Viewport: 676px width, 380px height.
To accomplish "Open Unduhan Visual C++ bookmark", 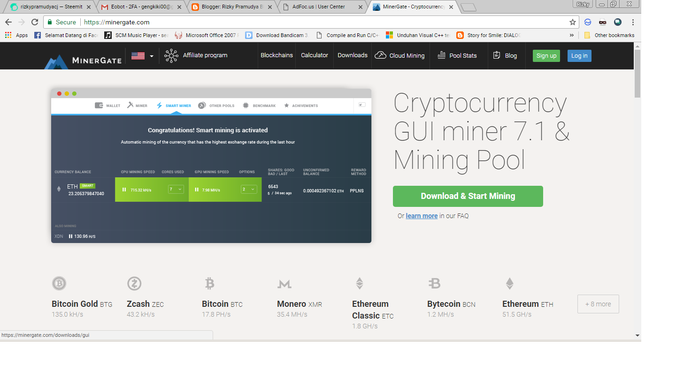I will pos(418,35).
